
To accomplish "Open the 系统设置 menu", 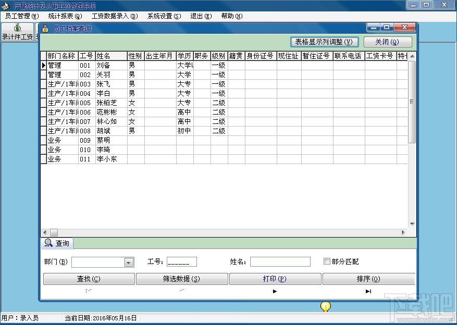I will tap(164, 16).
